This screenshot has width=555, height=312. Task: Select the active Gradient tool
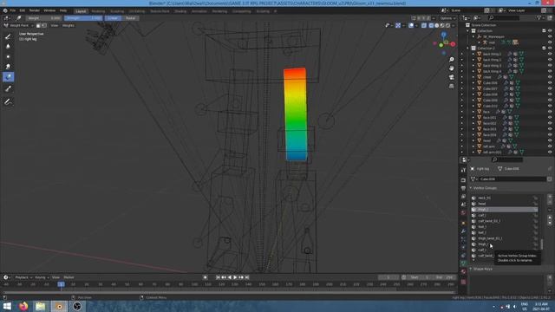point(8,77)
